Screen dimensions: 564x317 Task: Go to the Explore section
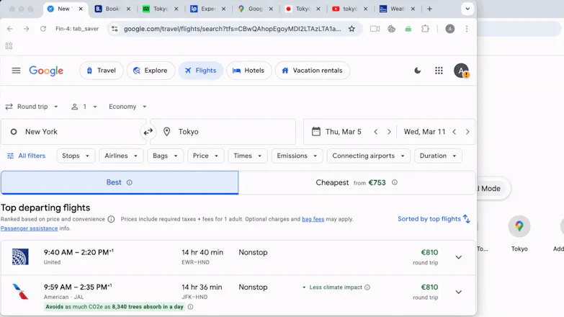(151, 71)
